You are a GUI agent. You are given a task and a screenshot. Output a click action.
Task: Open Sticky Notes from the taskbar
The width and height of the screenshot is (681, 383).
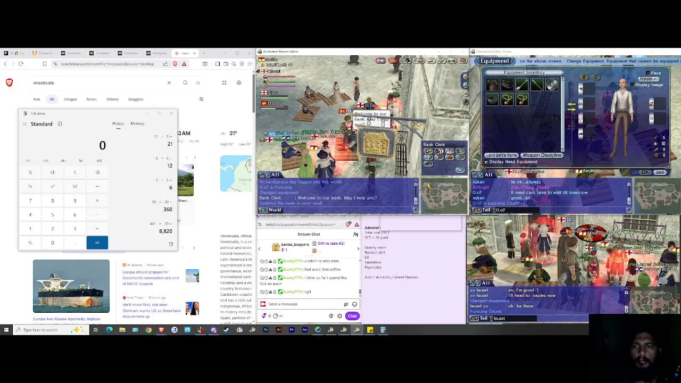pyautogui.click(x=370, y=330)
